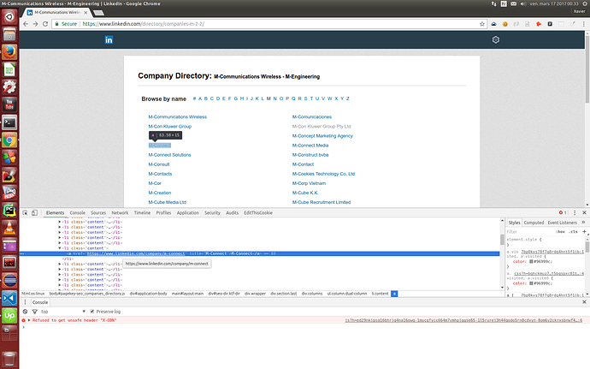Image resolution: width=590 pixels, height=369 pixels.
Task: Close DevTools with the X button
Action: (x=584, y=212)
